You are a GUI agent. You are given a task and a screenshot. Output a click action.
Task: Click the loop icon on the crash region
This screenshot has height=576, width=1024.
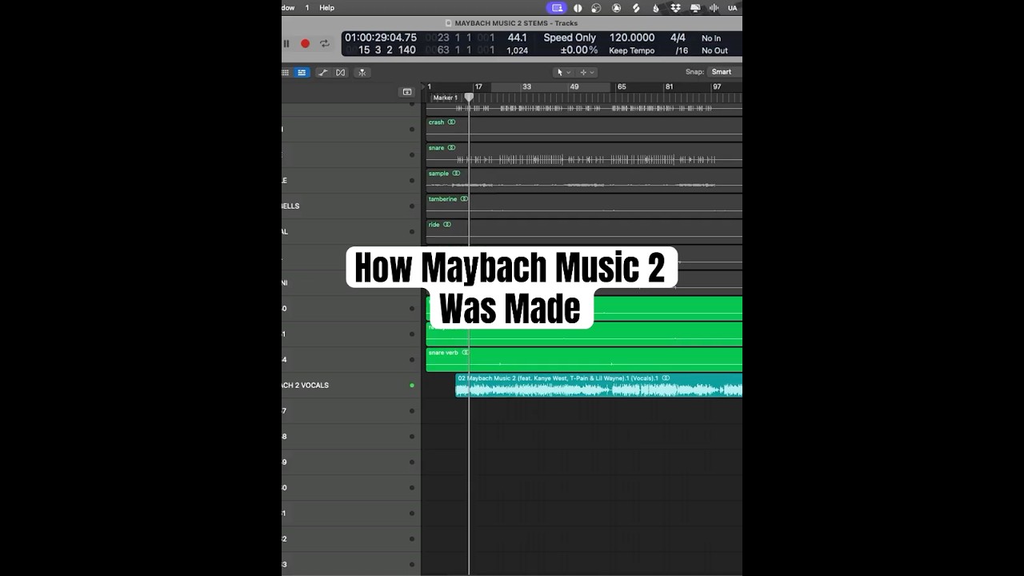click(451, 122)
